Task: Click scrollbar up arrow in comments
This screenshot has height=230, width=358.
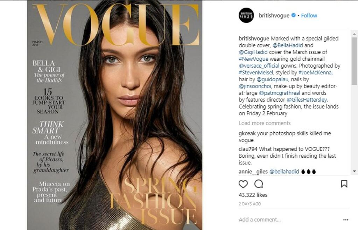Action: (x=355, y=34)
